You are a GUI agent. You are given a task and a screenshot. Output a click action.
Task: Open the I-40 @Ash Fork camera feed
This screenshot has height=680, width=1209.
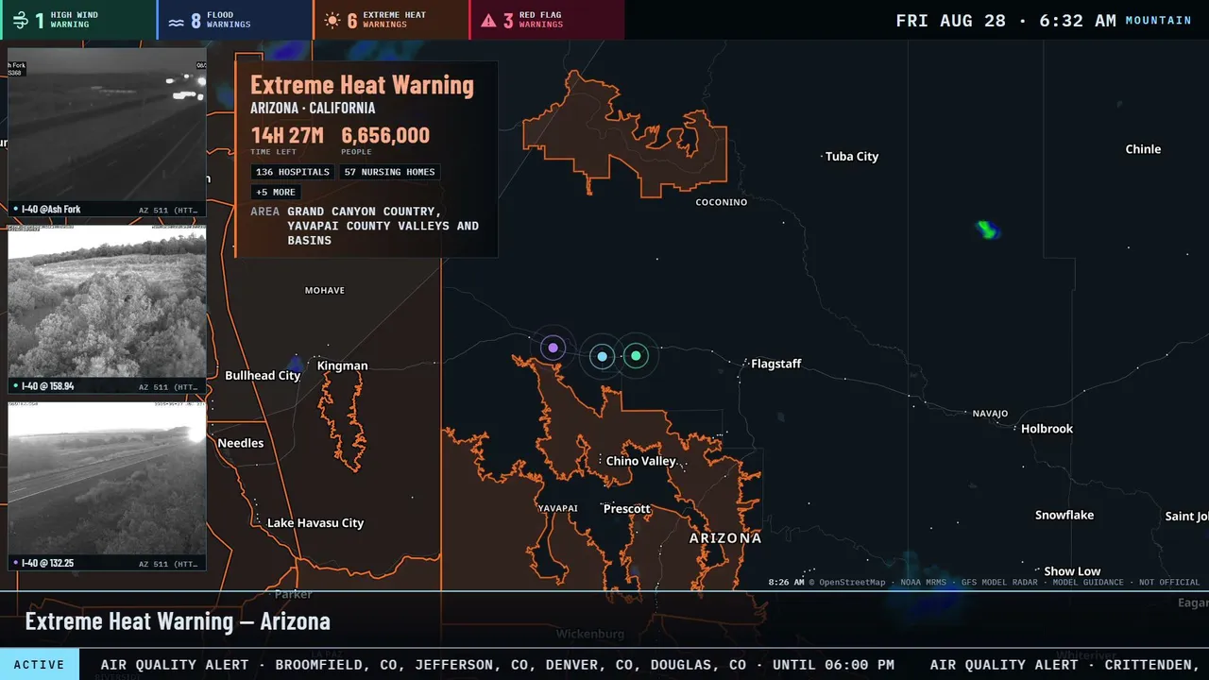coord(107,132)
